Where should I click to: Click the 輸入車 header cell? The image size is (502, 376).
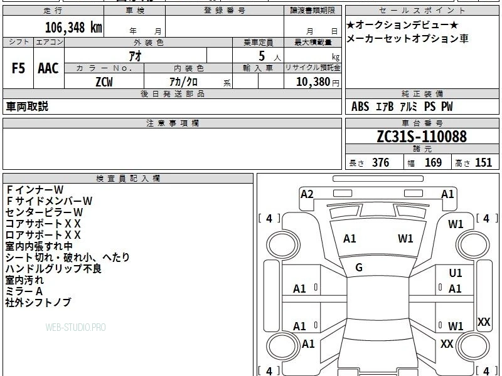pos(258,68)
